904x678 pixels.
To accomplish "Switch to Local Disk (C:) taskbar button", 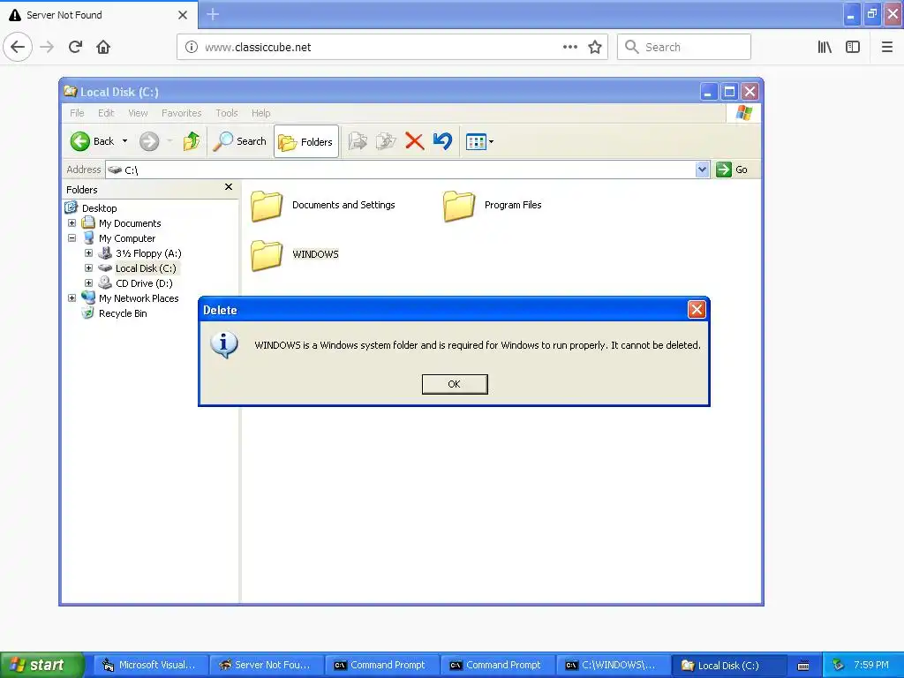I will 728,666.
